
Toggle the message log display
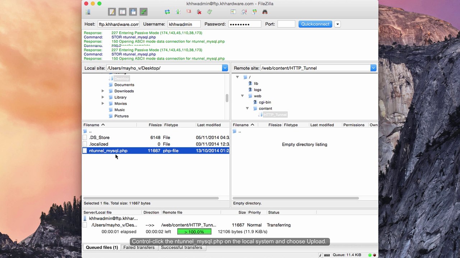pyautogui.click(x=112, y=12)
